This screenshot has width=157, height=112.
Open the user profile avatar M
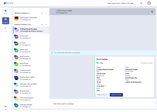pyautogui.click(x=149, y=3)
